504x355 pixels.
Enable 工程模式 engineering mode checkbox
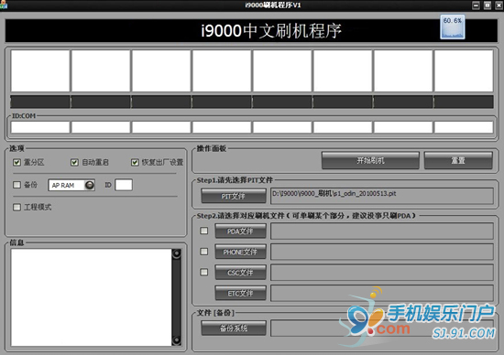pyautogui.click(x=16, y=207)
